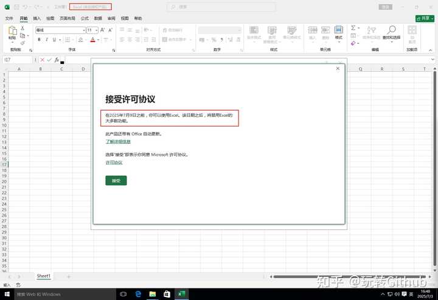The width and height of the screenshot is (438, 300).
Task: Click the Cell Styles icon
Action: (291, 30)
